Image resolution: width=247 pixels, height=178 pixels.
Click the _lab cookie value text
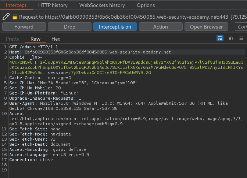coord(126,67)
